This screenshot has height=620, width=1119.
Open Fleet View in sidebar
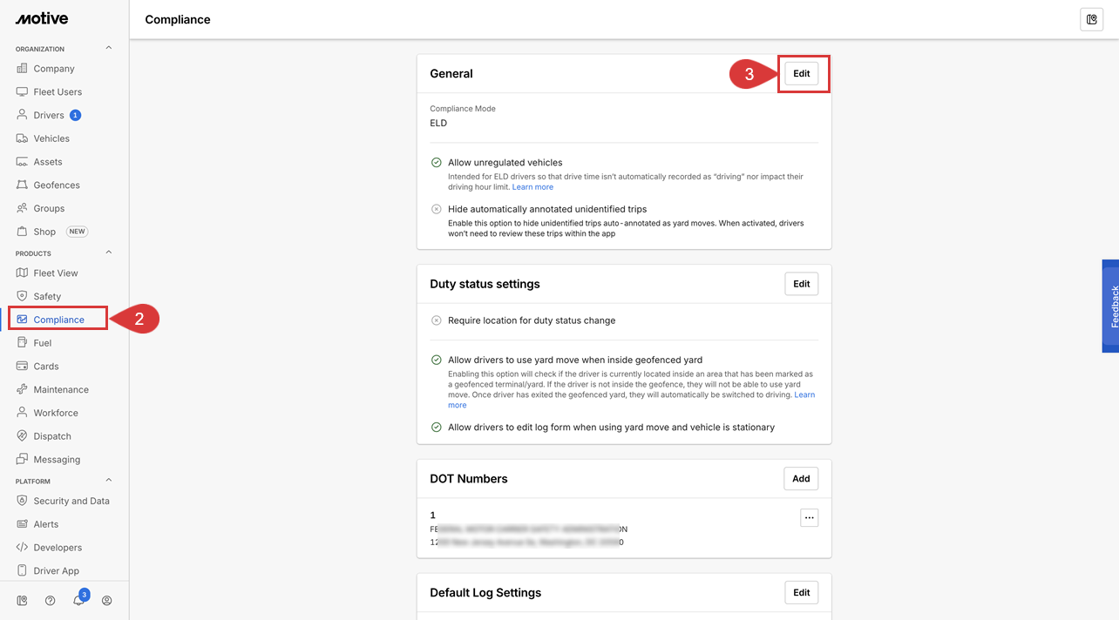[x=56, y=273]
